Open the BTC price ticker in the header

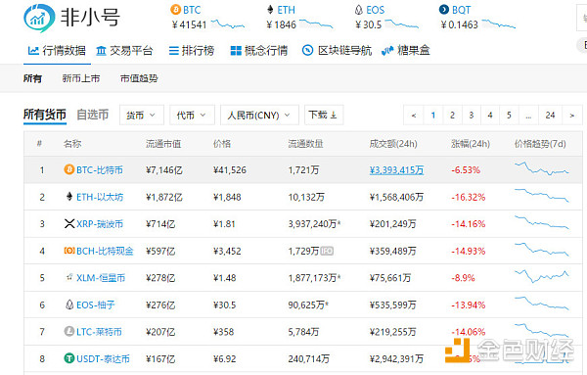click(x=207, y=18)
